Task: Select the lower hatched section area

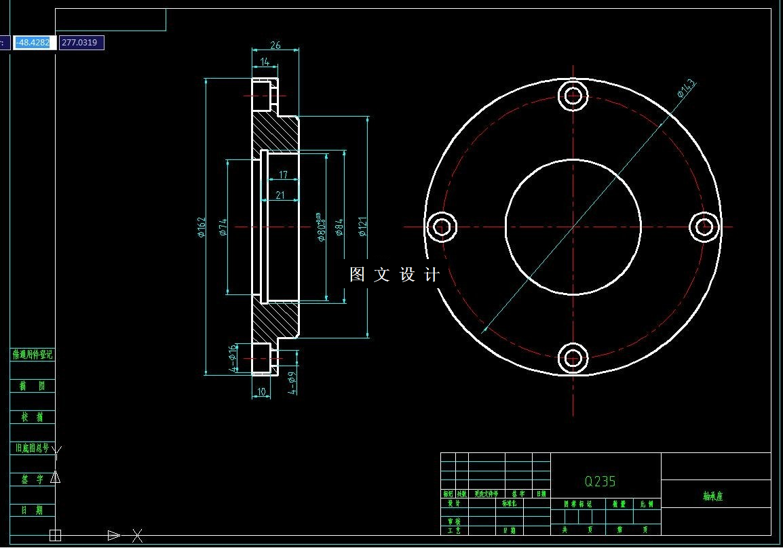Action: (x=275, y=320)
